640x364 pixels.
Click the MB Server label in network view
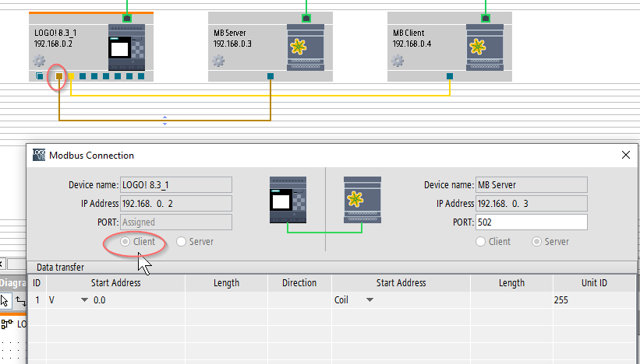pyautogui.click(x=230, y=33)
